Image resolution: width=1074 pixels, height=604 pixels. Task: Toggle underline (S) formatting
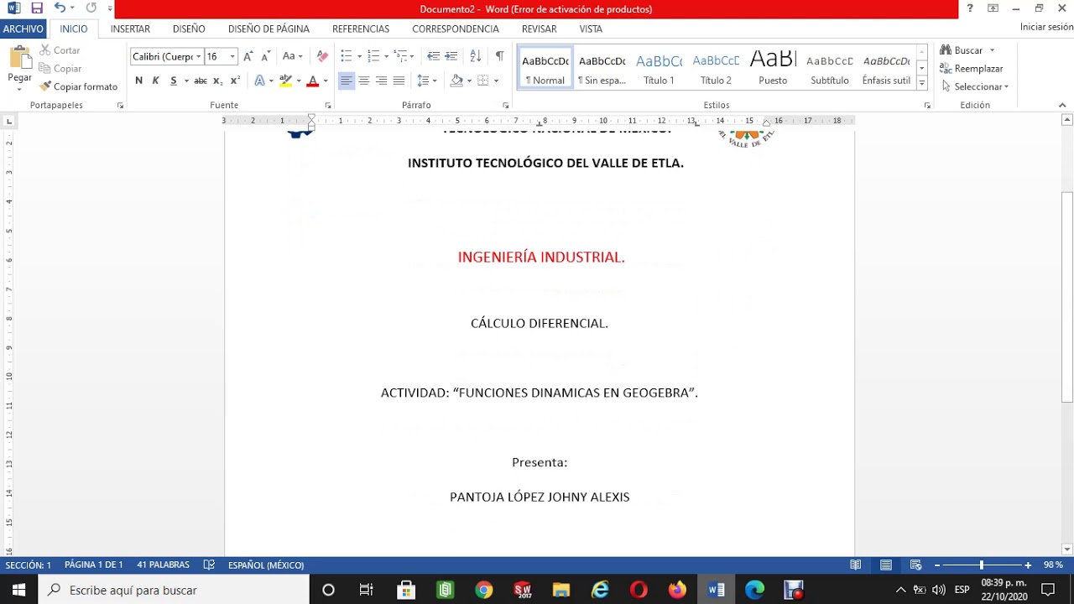174,81
